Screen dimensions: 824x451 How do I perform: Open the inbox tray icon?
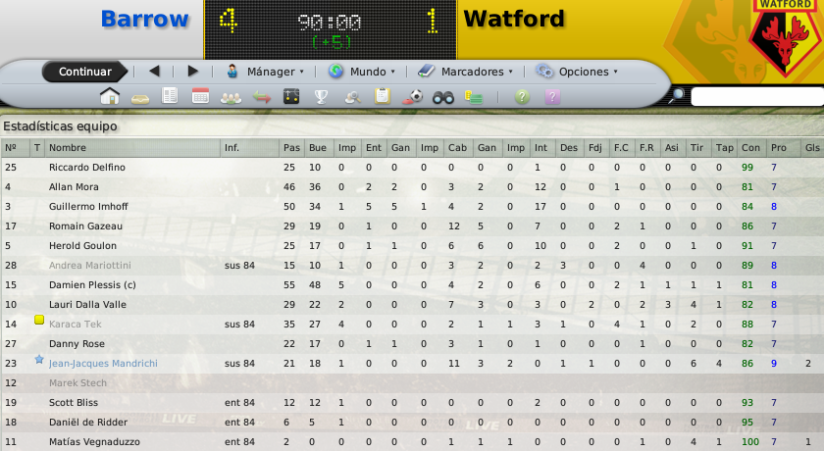pos(140,98)
